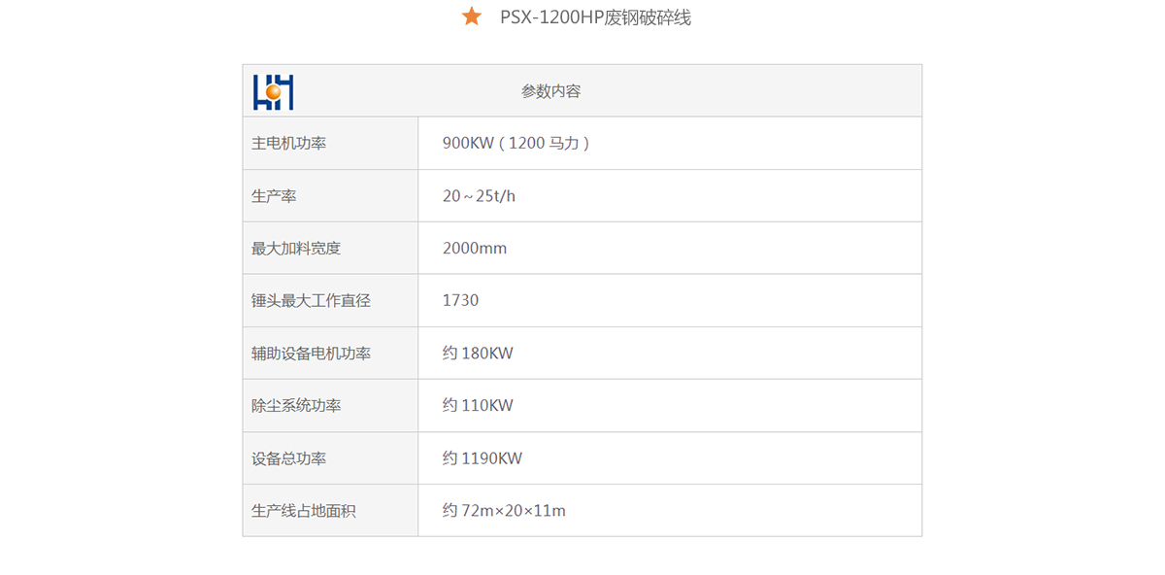Click the 900KW（1200 马力）value cell

point(516,143)
